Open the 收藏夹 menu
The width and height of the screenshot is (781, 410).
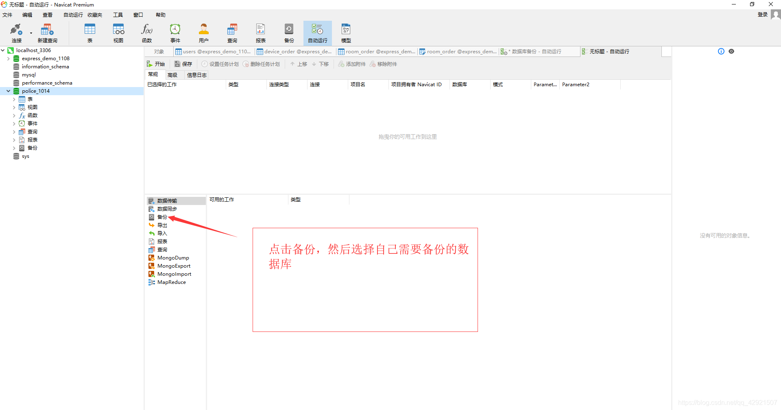95,15
